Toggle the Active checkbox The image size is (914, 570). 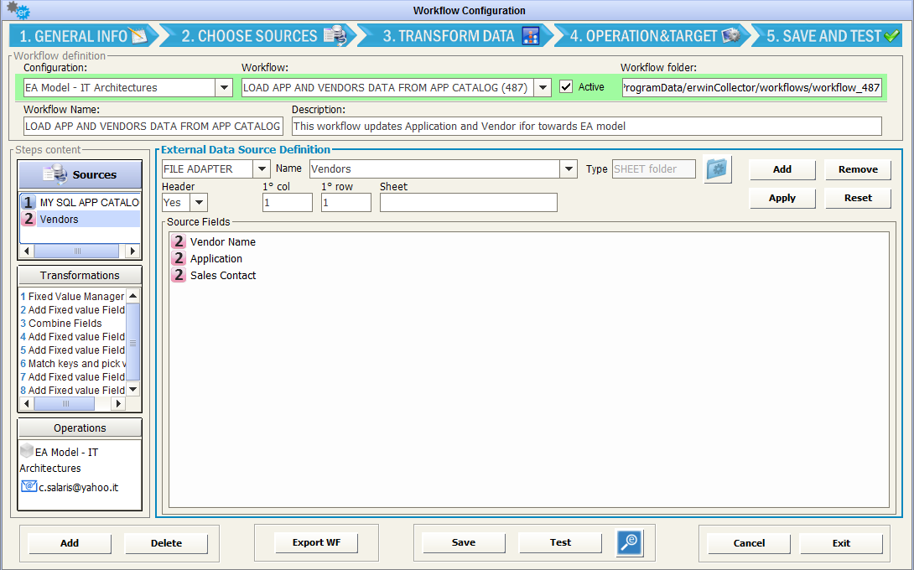coord(565,87)
